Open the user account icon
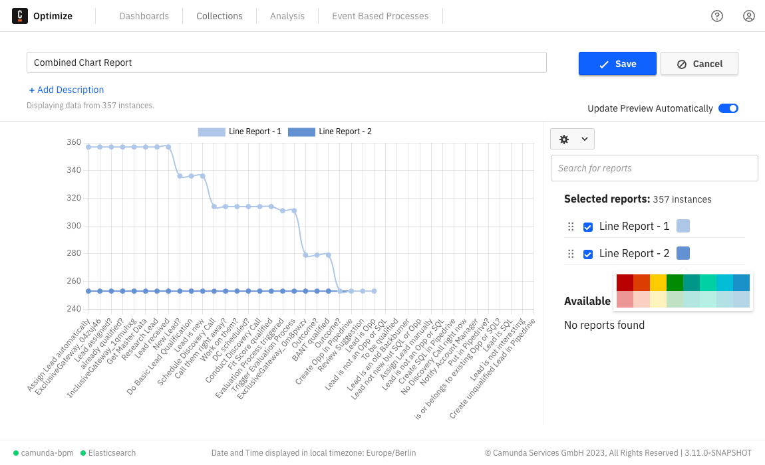Image resolution: width=765 pixels, height=465 pixels. click(748, 16)
